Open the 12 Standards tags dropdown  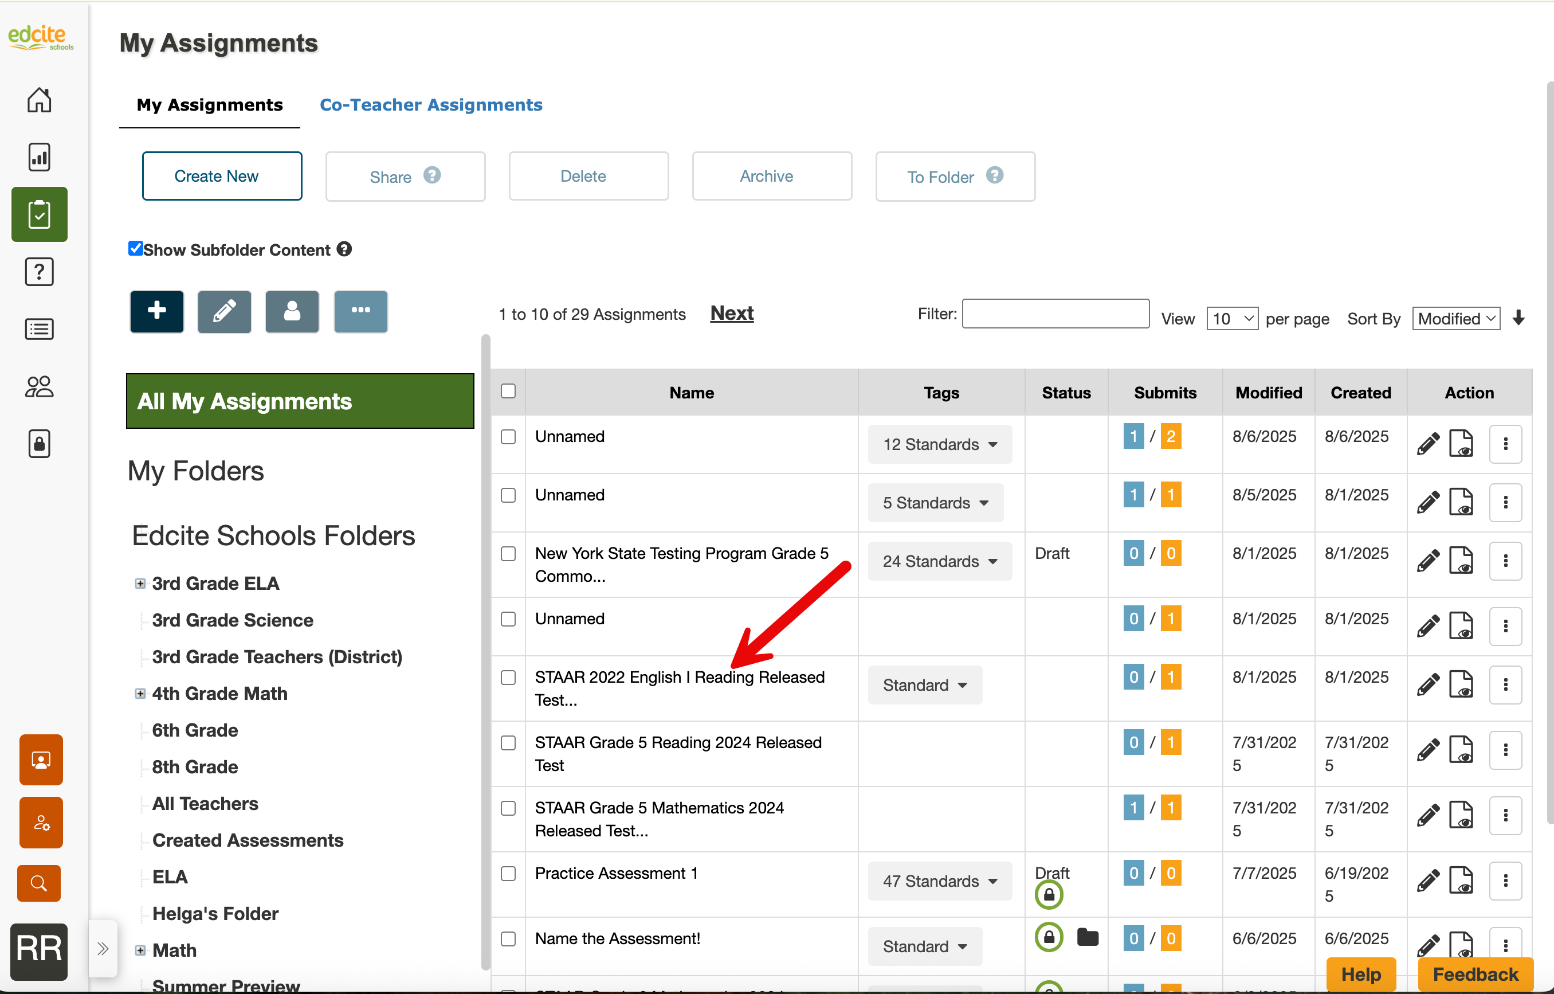coord(939,444)
